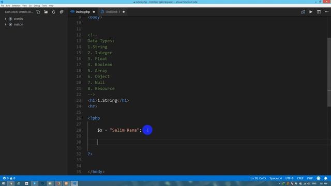331x186 pixels.
Task: Click the index.php tab's PHP file icon
Action: tap(72, 11)
